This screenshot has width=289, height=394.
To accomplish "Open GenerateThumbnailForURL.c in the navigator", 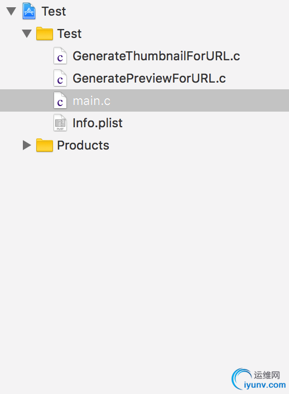I will 156,56.
